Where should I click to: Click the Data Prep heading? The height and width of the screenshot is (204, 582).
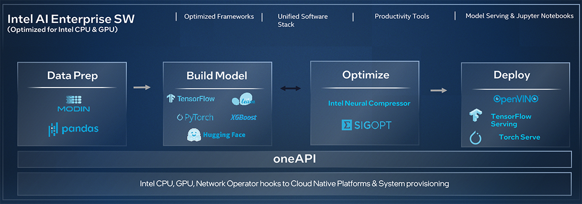[x=72, y=75]
